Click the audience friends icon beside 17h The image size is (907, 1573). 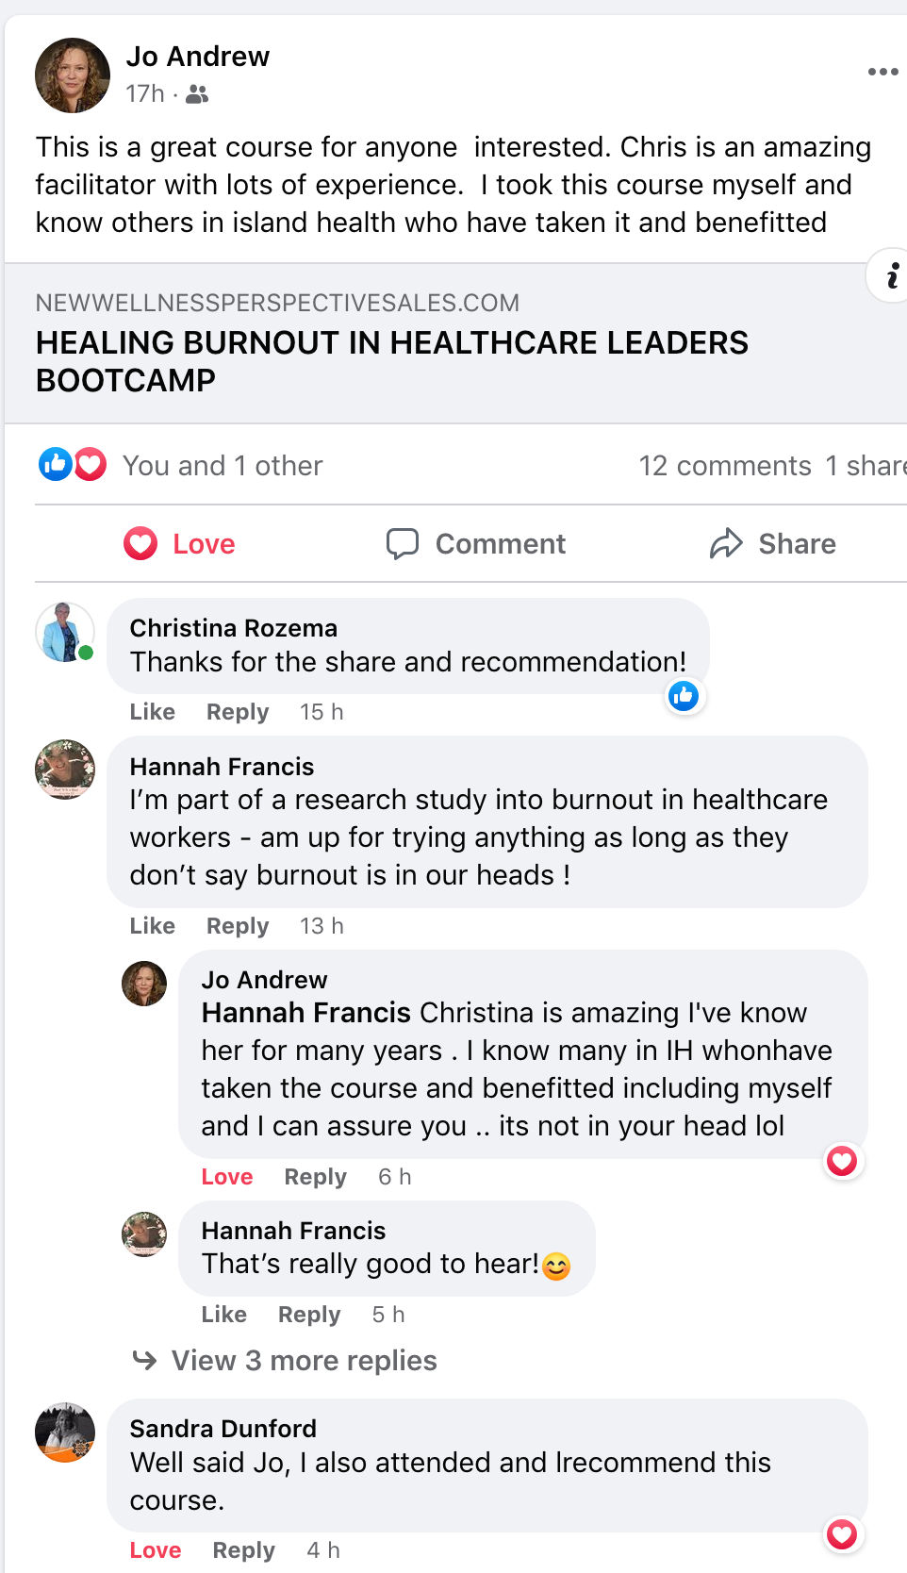click(x=197, y=94)
